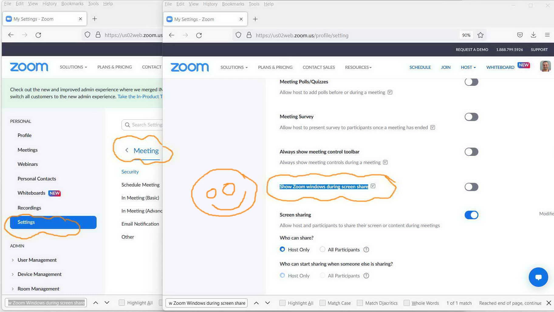Click info icon next to Meeting Survey description

(433, 127)
